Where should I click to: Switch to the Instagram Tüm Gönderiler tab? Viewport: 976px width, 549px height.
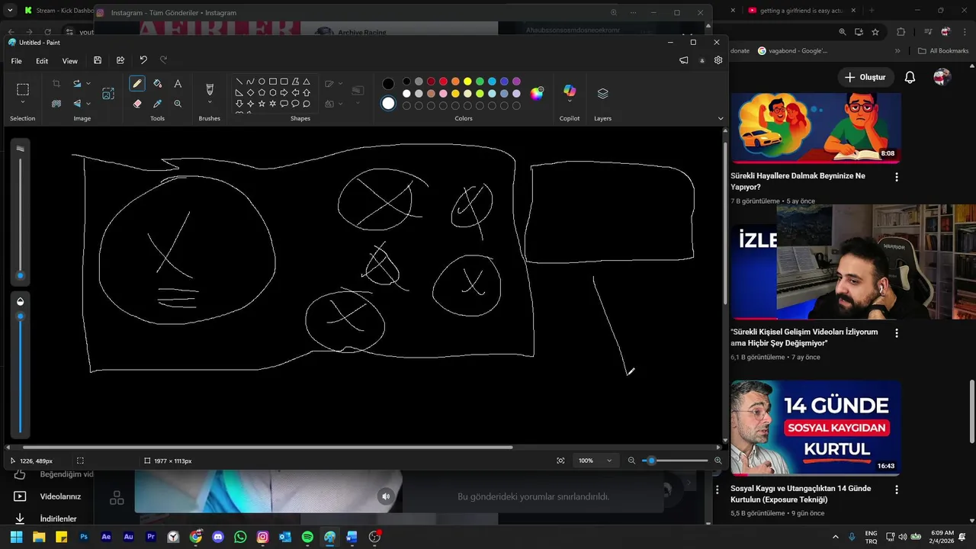coord(173,13)
